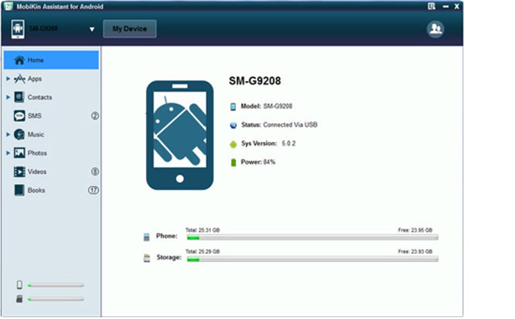Click the Power: 84% text

pyautogui.click(x=258, y=162)
